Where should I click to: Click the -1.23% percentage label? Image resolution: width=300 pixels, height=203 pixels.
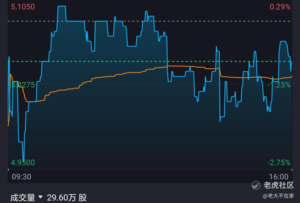pyautogui.click(x=279, y=85)
